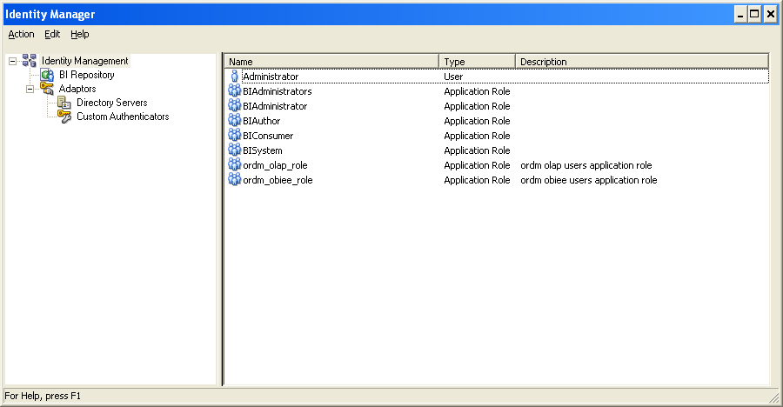Click the Directory Servers icon
Image resolution: width=783 pixels, height=407 pixels.
click(x=64, y=103)
